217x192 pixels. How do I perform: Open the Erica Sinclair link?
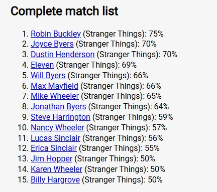(x=54, y=148)
